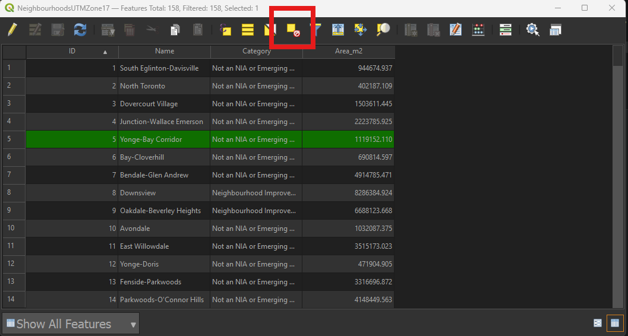Select row 1 via its row header
The width and height of the screenshot is (628, 336).
[x=14, y=68]
